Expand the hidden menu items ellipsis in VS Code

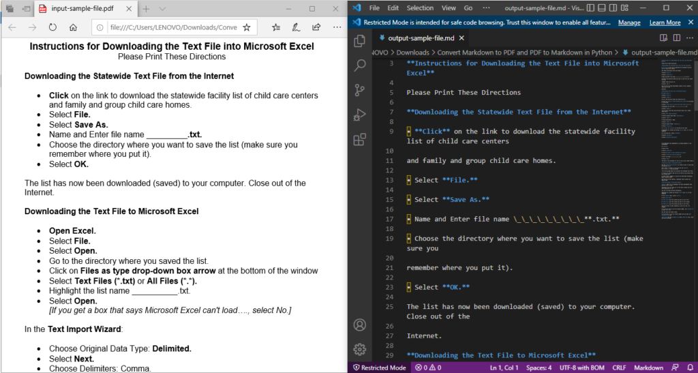pyautogui.click(x=486, y=8)
